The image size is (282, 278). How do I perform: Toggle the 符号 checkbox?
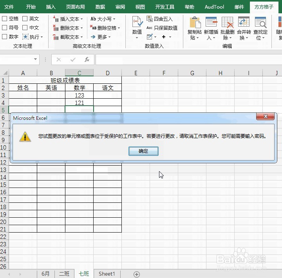[x=4, y=27]
